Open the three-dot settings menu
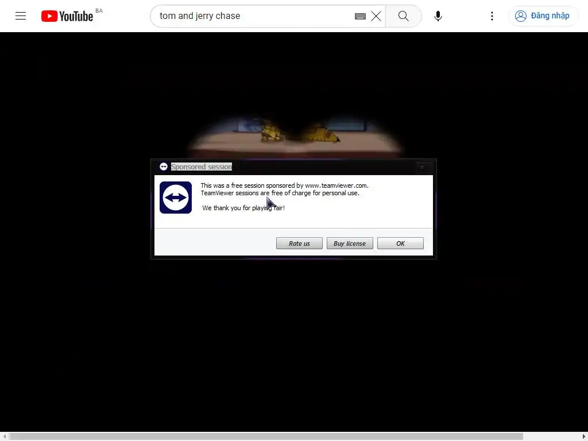The image size is (588, 441). coord(492,16)
